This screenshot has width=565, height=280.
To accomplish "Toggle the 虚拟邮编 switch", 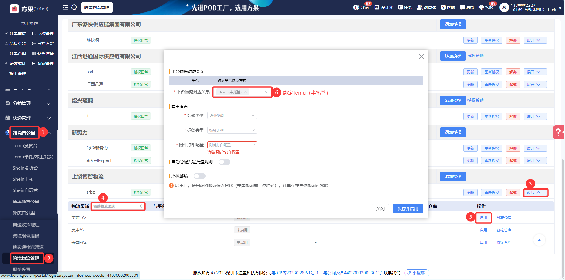I will click(x=200, y=176).
